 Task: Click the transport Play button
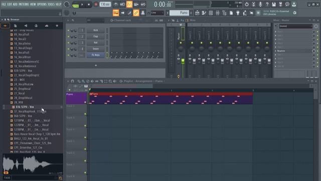click(82, 5)
